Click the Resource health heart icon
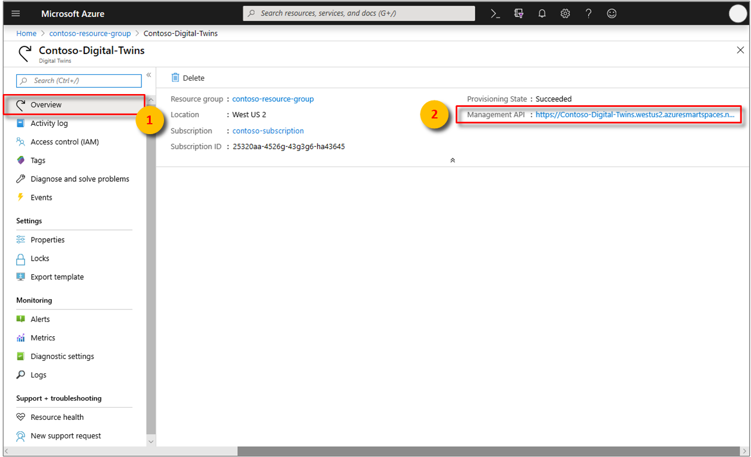This screenshot has width=751, height=457. point(21,417)
